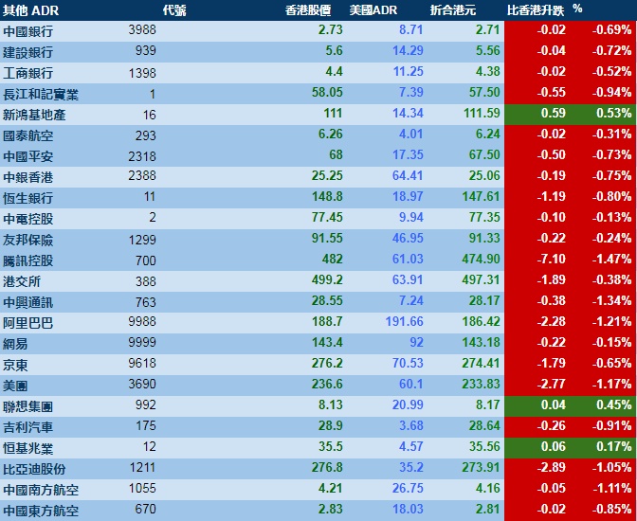
Task: Select the 中國平安 stock name
Action: [x=28, y=156]
